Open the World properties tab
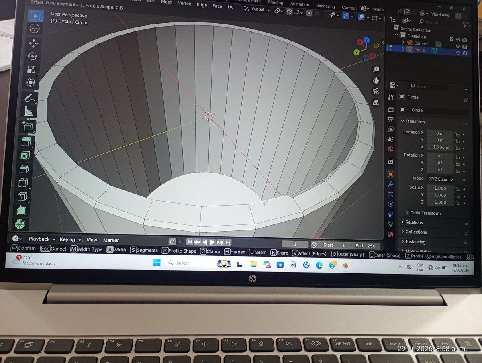482x363 pixels. (x=391, y=149)
